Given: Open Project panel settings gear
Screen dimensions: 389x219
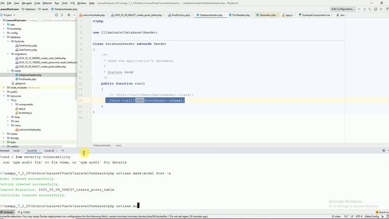Looking at the screenshot, I should (x=69, y=15).
